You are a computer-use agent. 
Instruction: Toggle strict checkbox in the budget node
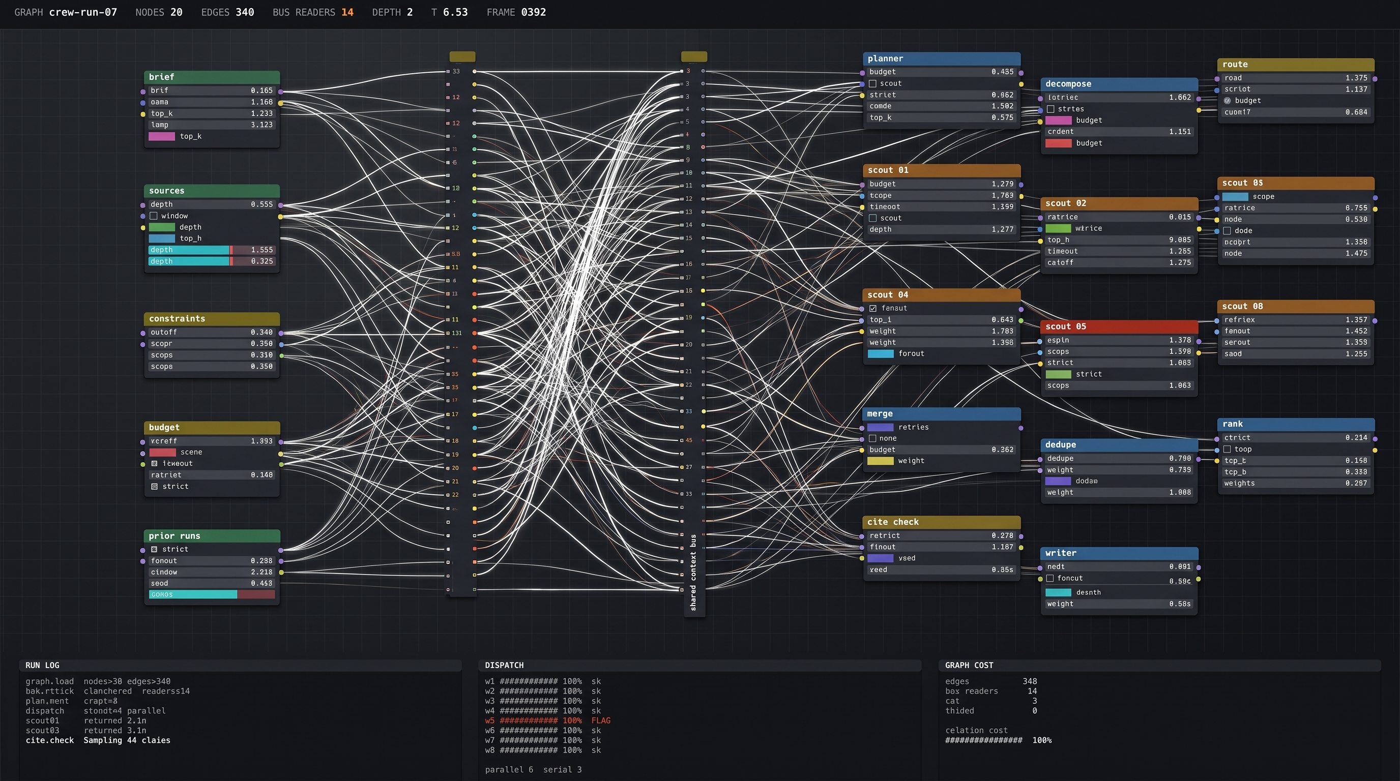(x=154, y=487)
